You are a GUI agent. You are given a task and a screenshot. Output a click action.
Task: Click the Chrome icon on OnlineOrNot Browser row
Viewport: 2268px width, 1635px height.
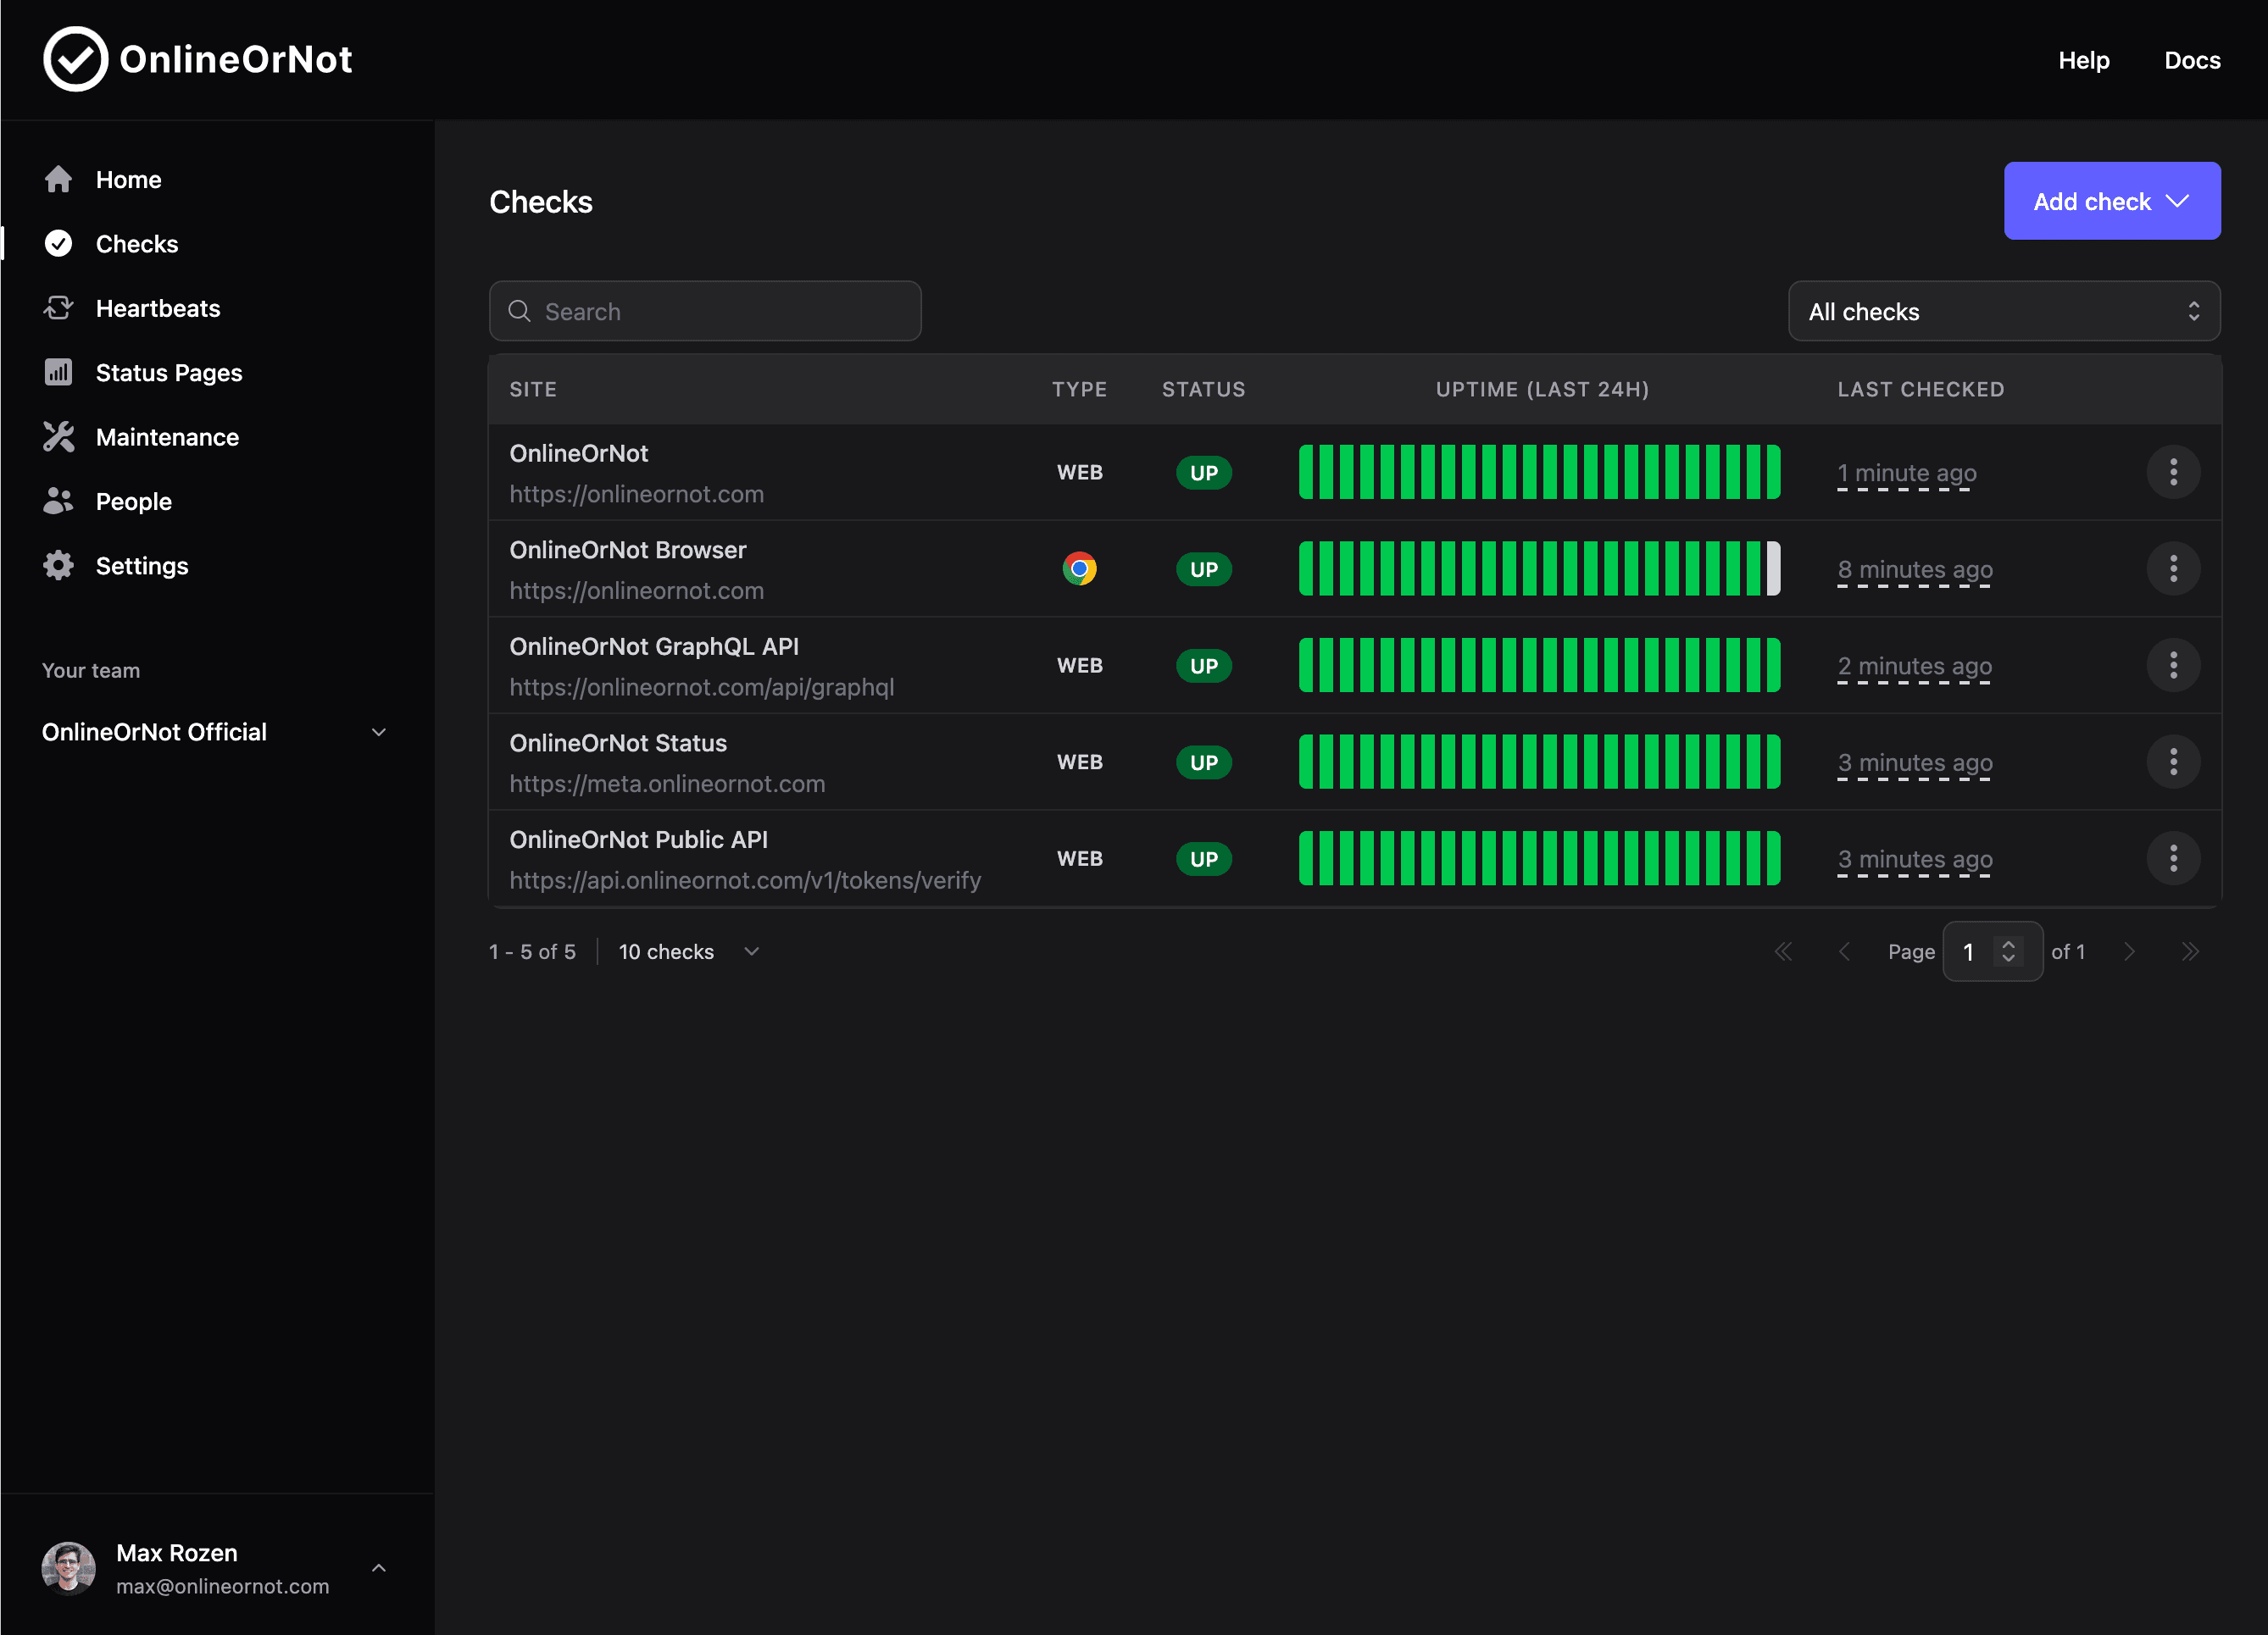click(1079, 568)
